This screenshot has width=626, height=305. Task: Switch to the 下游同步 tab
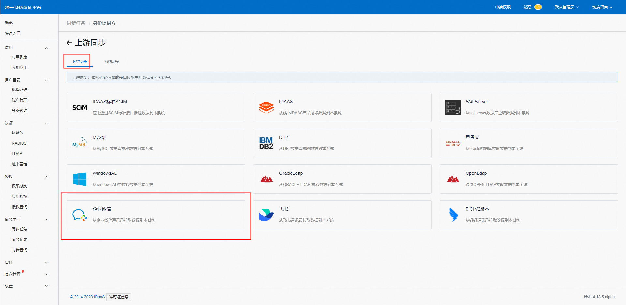coord(111,62)
